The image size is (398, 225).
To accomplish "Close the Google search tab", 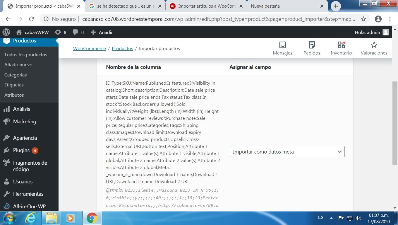I will tap(159, 6).
